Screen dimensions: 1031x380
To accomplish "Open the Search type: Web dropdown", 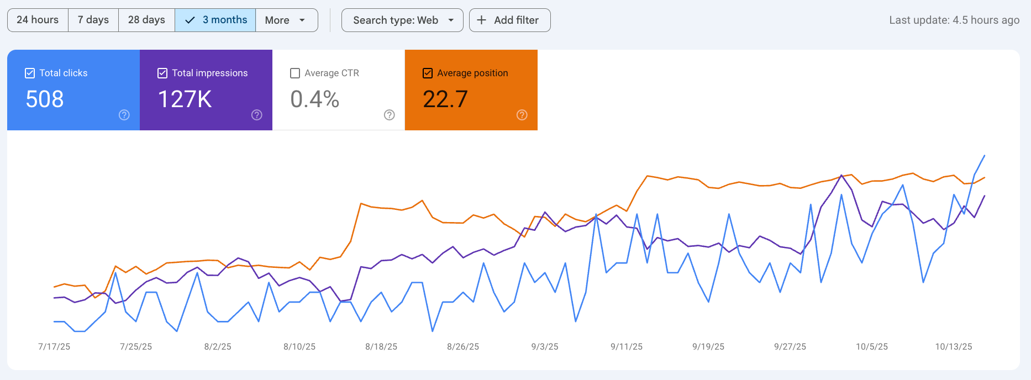I will point(396,20).
